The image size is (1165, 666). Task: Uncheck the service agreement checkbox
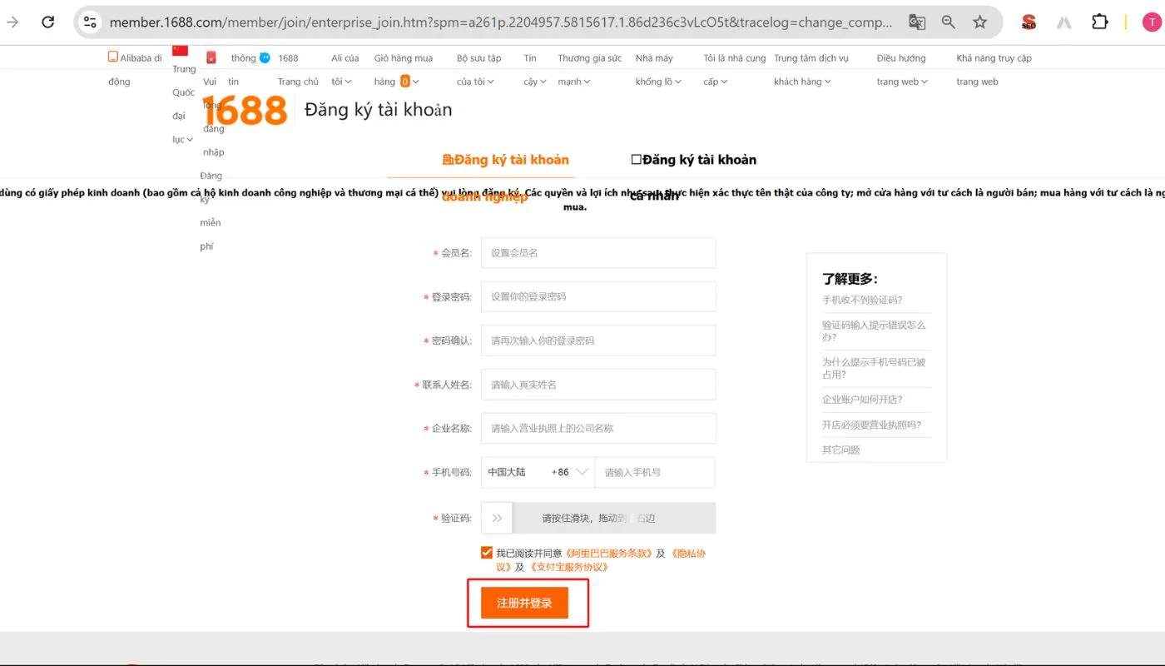point(486,553)
